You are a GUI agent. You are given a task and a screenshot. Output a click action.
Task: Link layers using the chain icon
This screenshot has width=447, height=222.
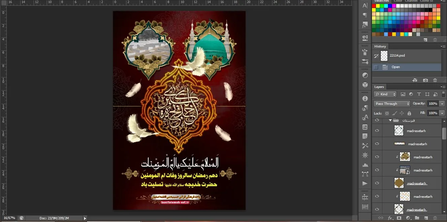pyautogui.click(x=381, y=218)
